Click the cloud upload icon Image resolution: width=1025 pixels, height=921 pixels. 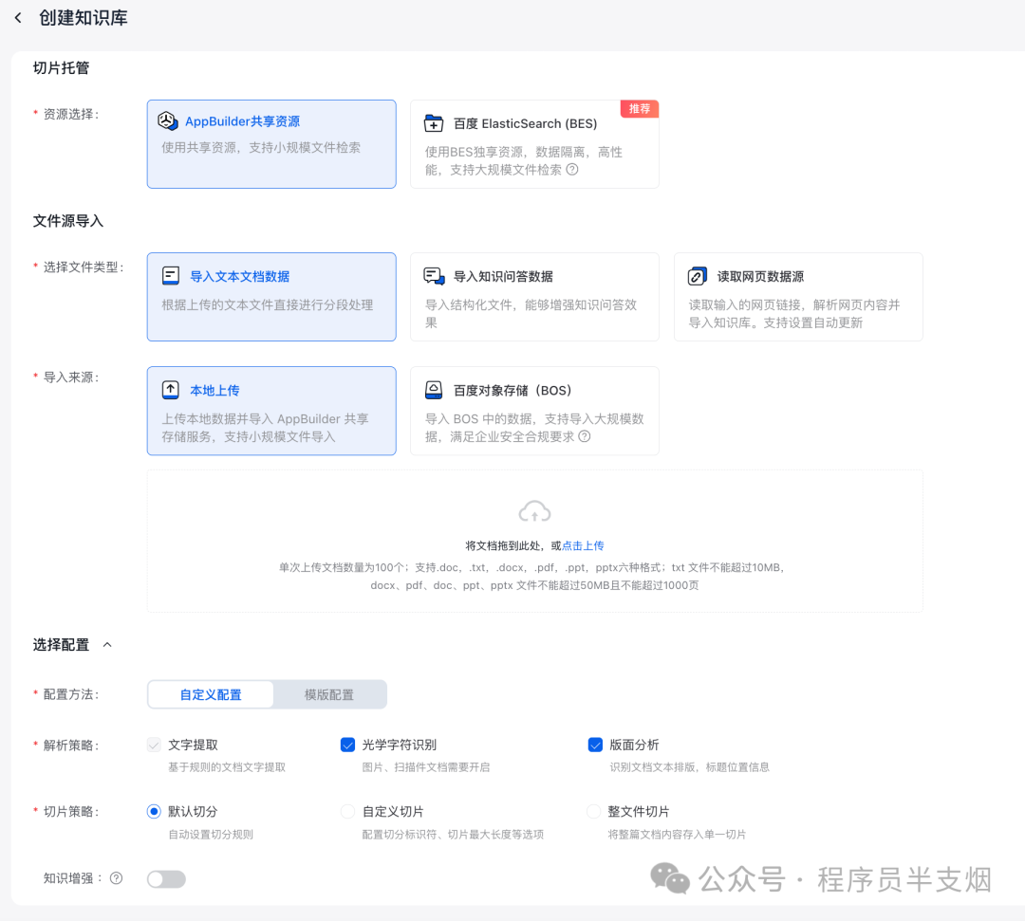534,511
